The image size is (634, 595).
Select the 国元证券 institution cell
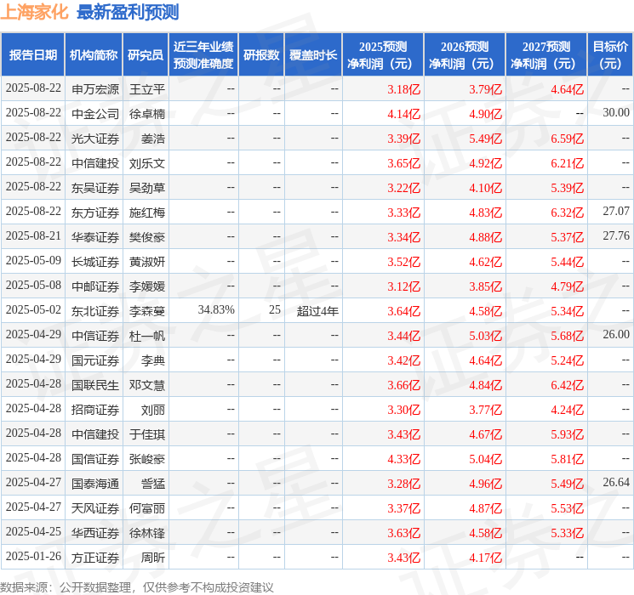(x=95, y=360)
